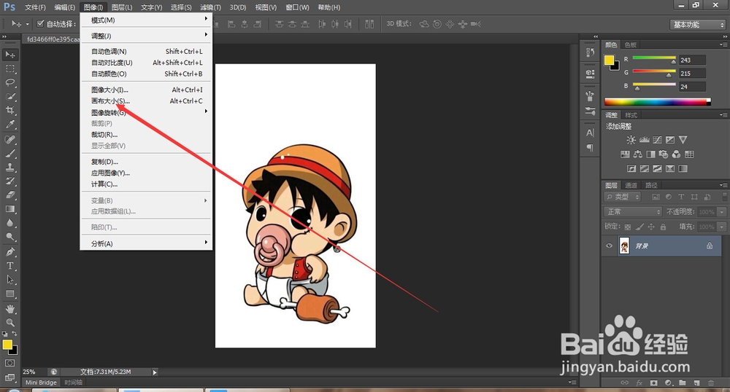Add a Curves adjustment
The width and height of the screenshot is (730, 392).
tap(657, 140)
